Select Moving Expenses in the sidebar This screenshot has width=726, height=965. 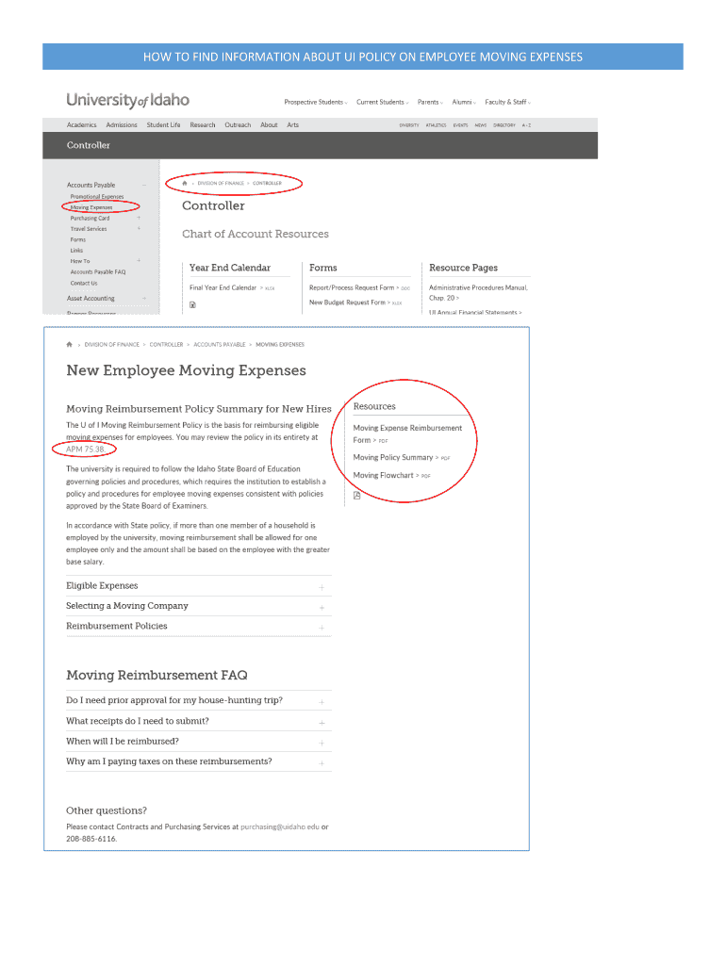pos(91,207)
